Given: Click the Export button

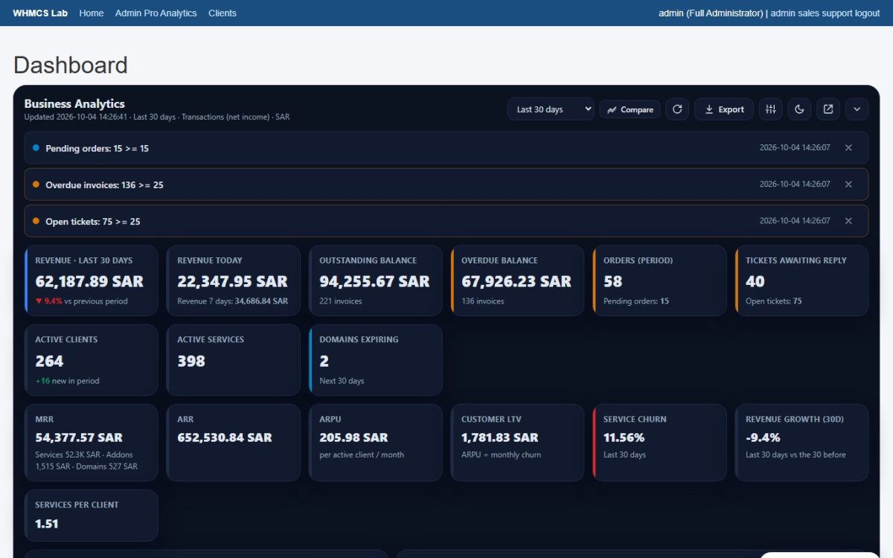Looking at the screenshot, I should pyautogui.click(x=724, y=109).
